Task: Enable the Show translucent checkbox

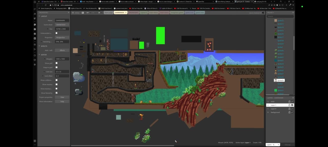Action: coord(56,89)
